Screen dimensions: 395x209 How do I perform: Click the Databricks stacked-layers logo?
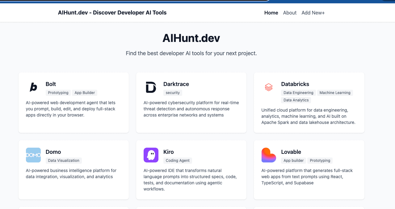point(268,87)
